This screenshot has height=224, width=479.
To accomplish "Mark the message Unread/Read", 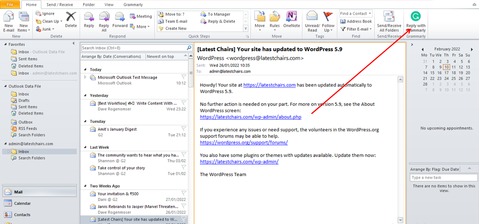I will (312, 21).
